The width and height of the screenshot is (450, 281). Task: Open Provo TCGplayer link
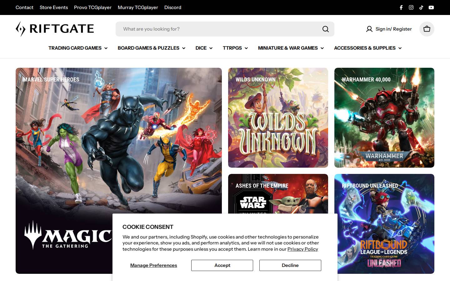[93, 7]
